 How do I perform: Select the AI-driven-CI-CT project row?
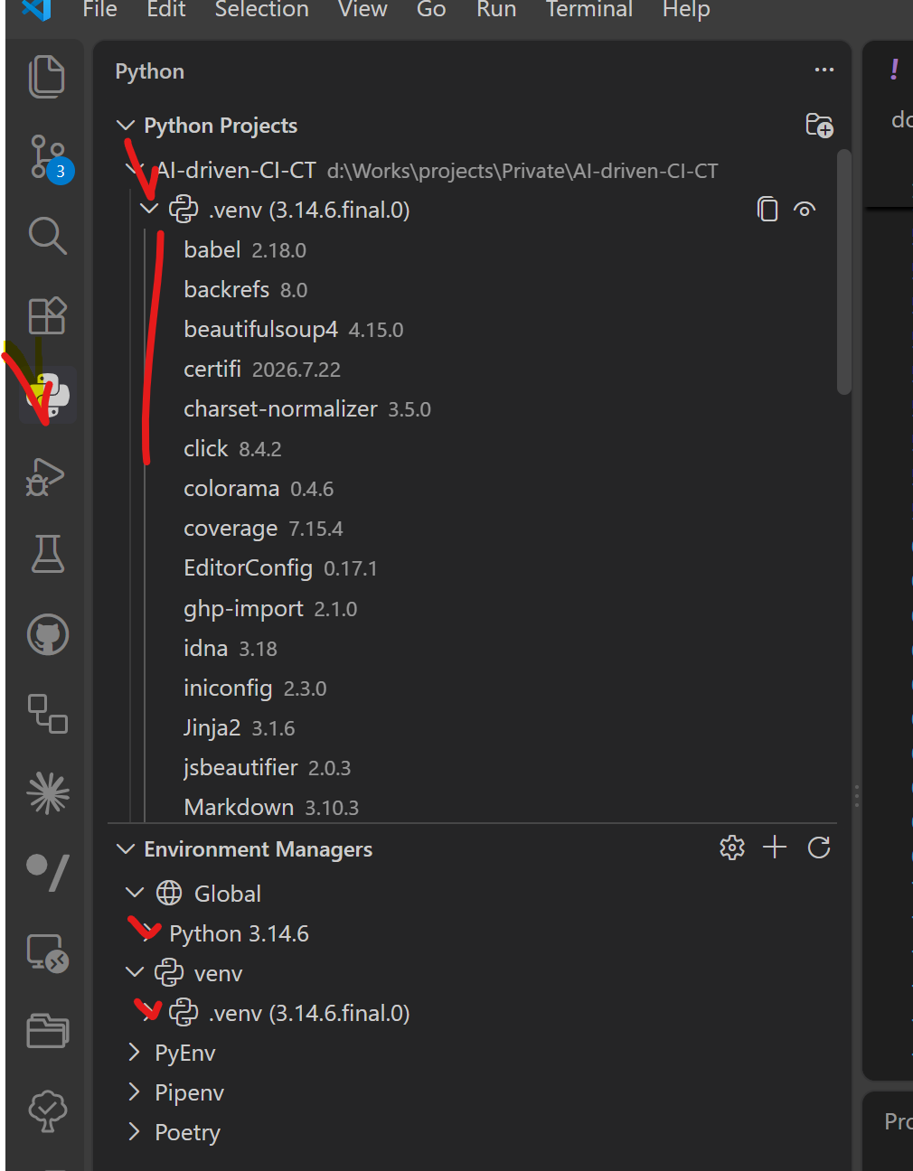tap(472, 170)
